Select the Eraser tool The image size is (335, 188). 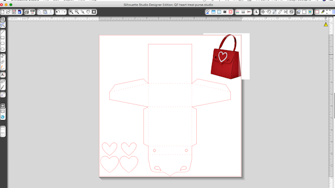point(3,81)
